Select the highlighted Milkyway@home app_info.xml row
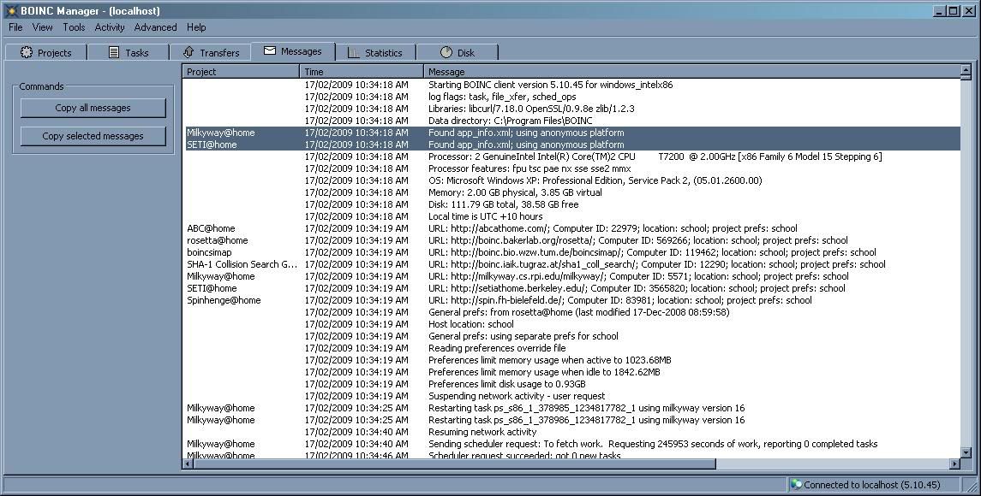This screenshot has height=496, width=981. point(571,133)
